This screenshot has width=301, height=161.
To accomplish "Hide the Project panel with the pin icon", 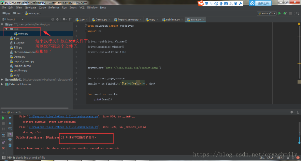I will click(x=70, y=20).
